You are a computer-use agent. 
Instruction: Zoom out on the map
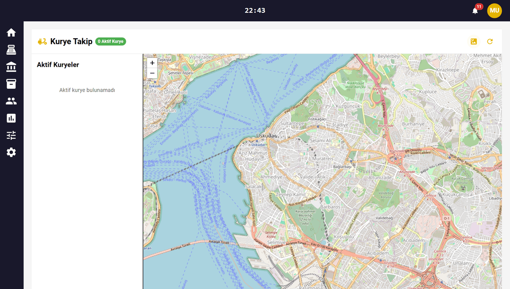(152, 73)
